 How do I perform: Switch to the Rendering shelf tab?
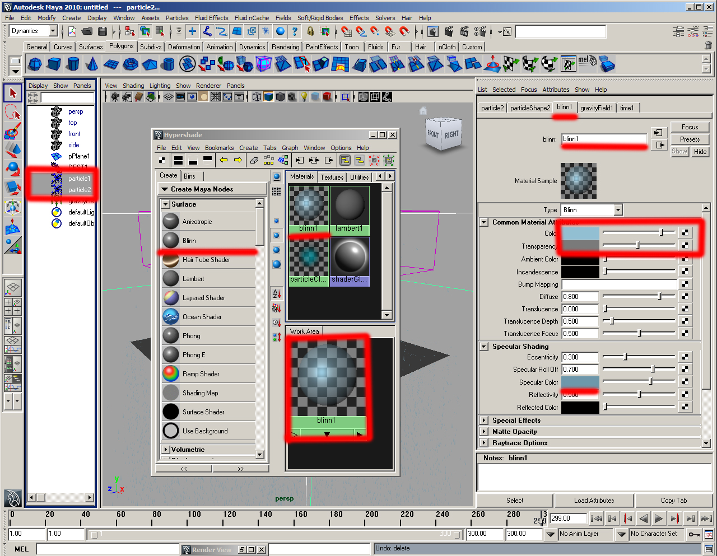coord(285,47)
